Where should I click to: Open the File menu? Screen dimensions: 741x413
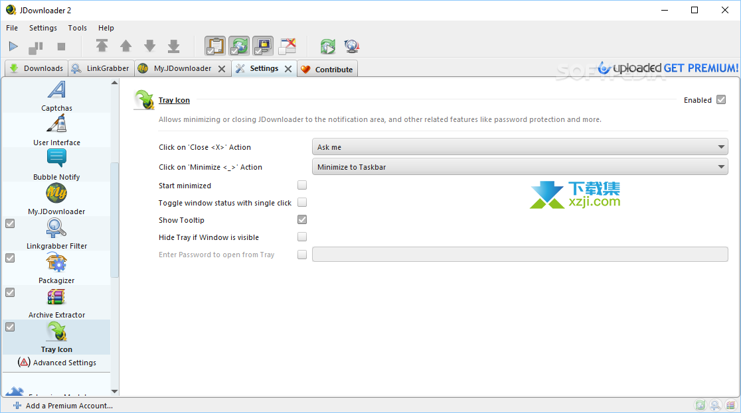tap(12, 28)
